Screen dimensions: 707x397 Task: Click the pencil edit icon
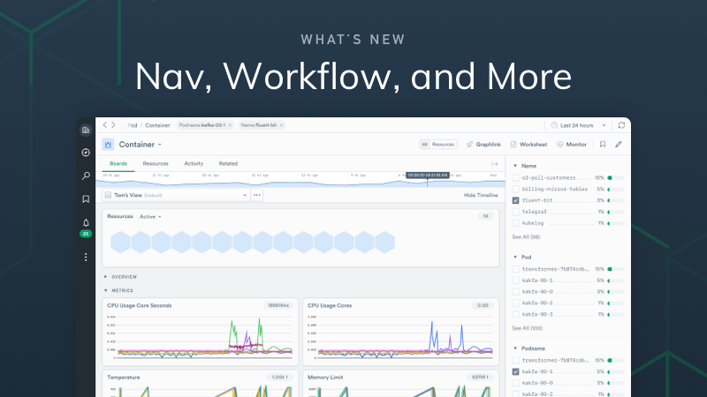(619, 145)
